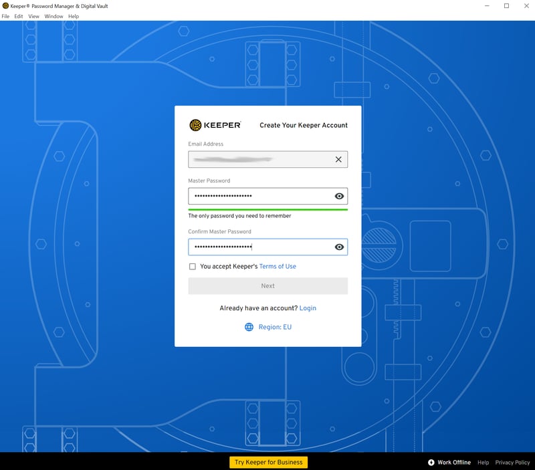This screenshot has width=535, height=470.
Task: Close the Keeper window
Action: [x=526, y=6]
